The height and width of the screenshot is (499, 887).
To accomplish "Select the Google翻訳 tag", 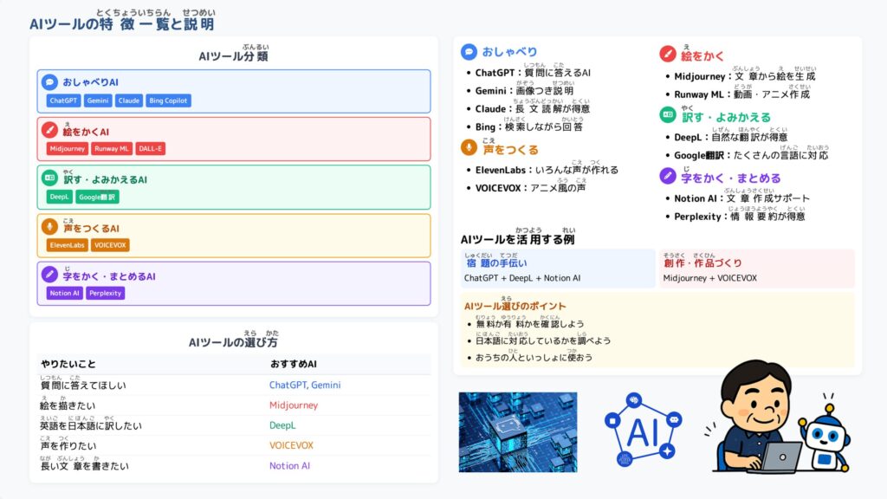I will click(97, 197).
